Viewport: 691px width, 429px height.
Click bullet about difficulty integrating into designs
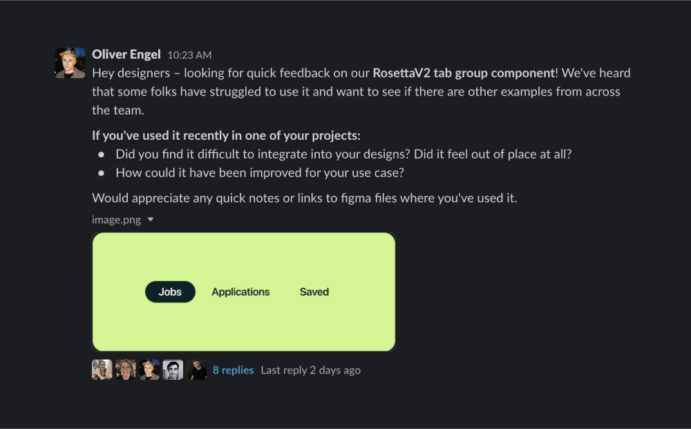[343, 154]
